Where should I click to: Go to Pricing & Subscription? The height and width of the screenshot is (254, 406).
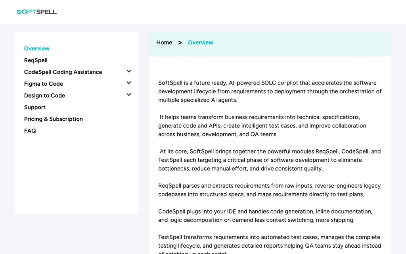pos(54,119)
